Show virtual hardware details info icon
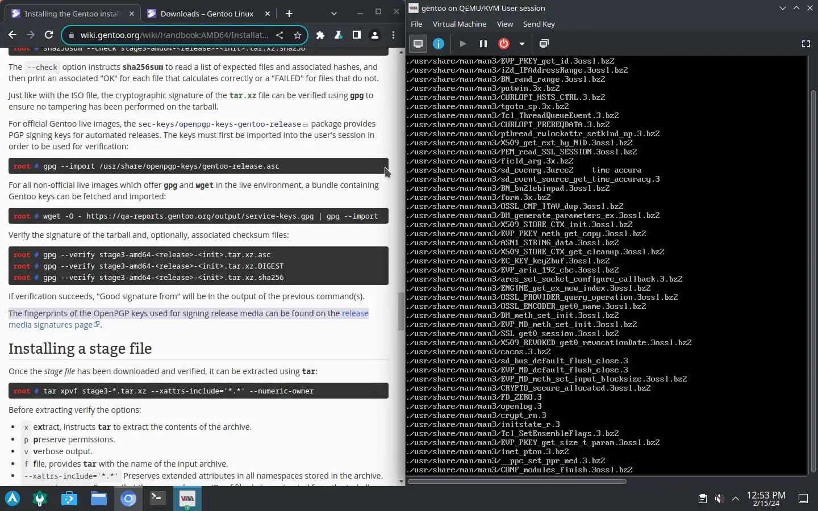This screenshot has width=818, height=511. tap(439, 44)
